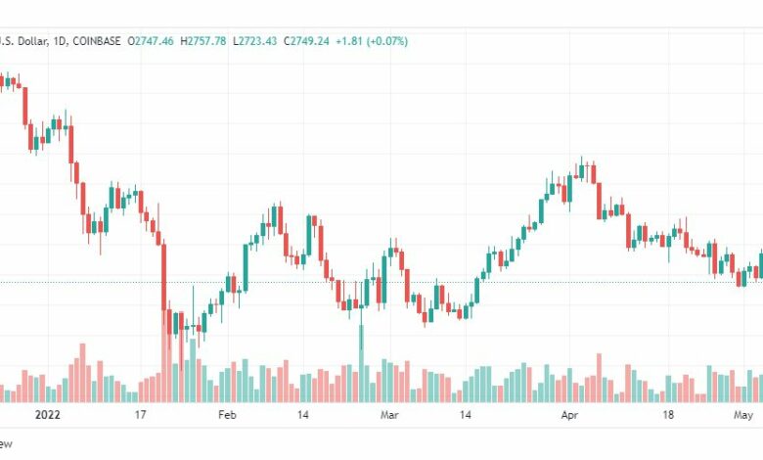Select the Feb label on time axis
Screen dimensions: 763x460
(x=227, y=415)
